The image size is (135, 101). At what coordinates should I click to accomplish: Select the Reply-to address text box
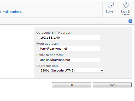coord(70,60)
